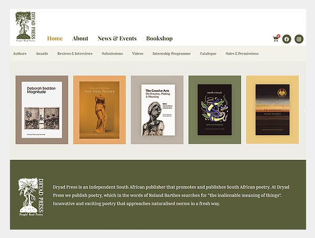This screenshot has height=238, width=315.
Task: Select Night Transit book cover
Action: point(272,110)
